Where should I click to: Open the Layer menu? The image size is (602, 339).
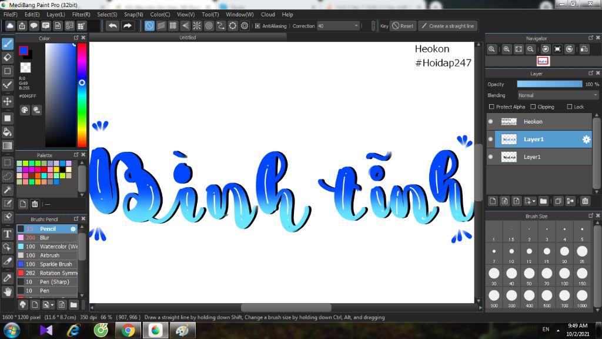pos(56,15)
